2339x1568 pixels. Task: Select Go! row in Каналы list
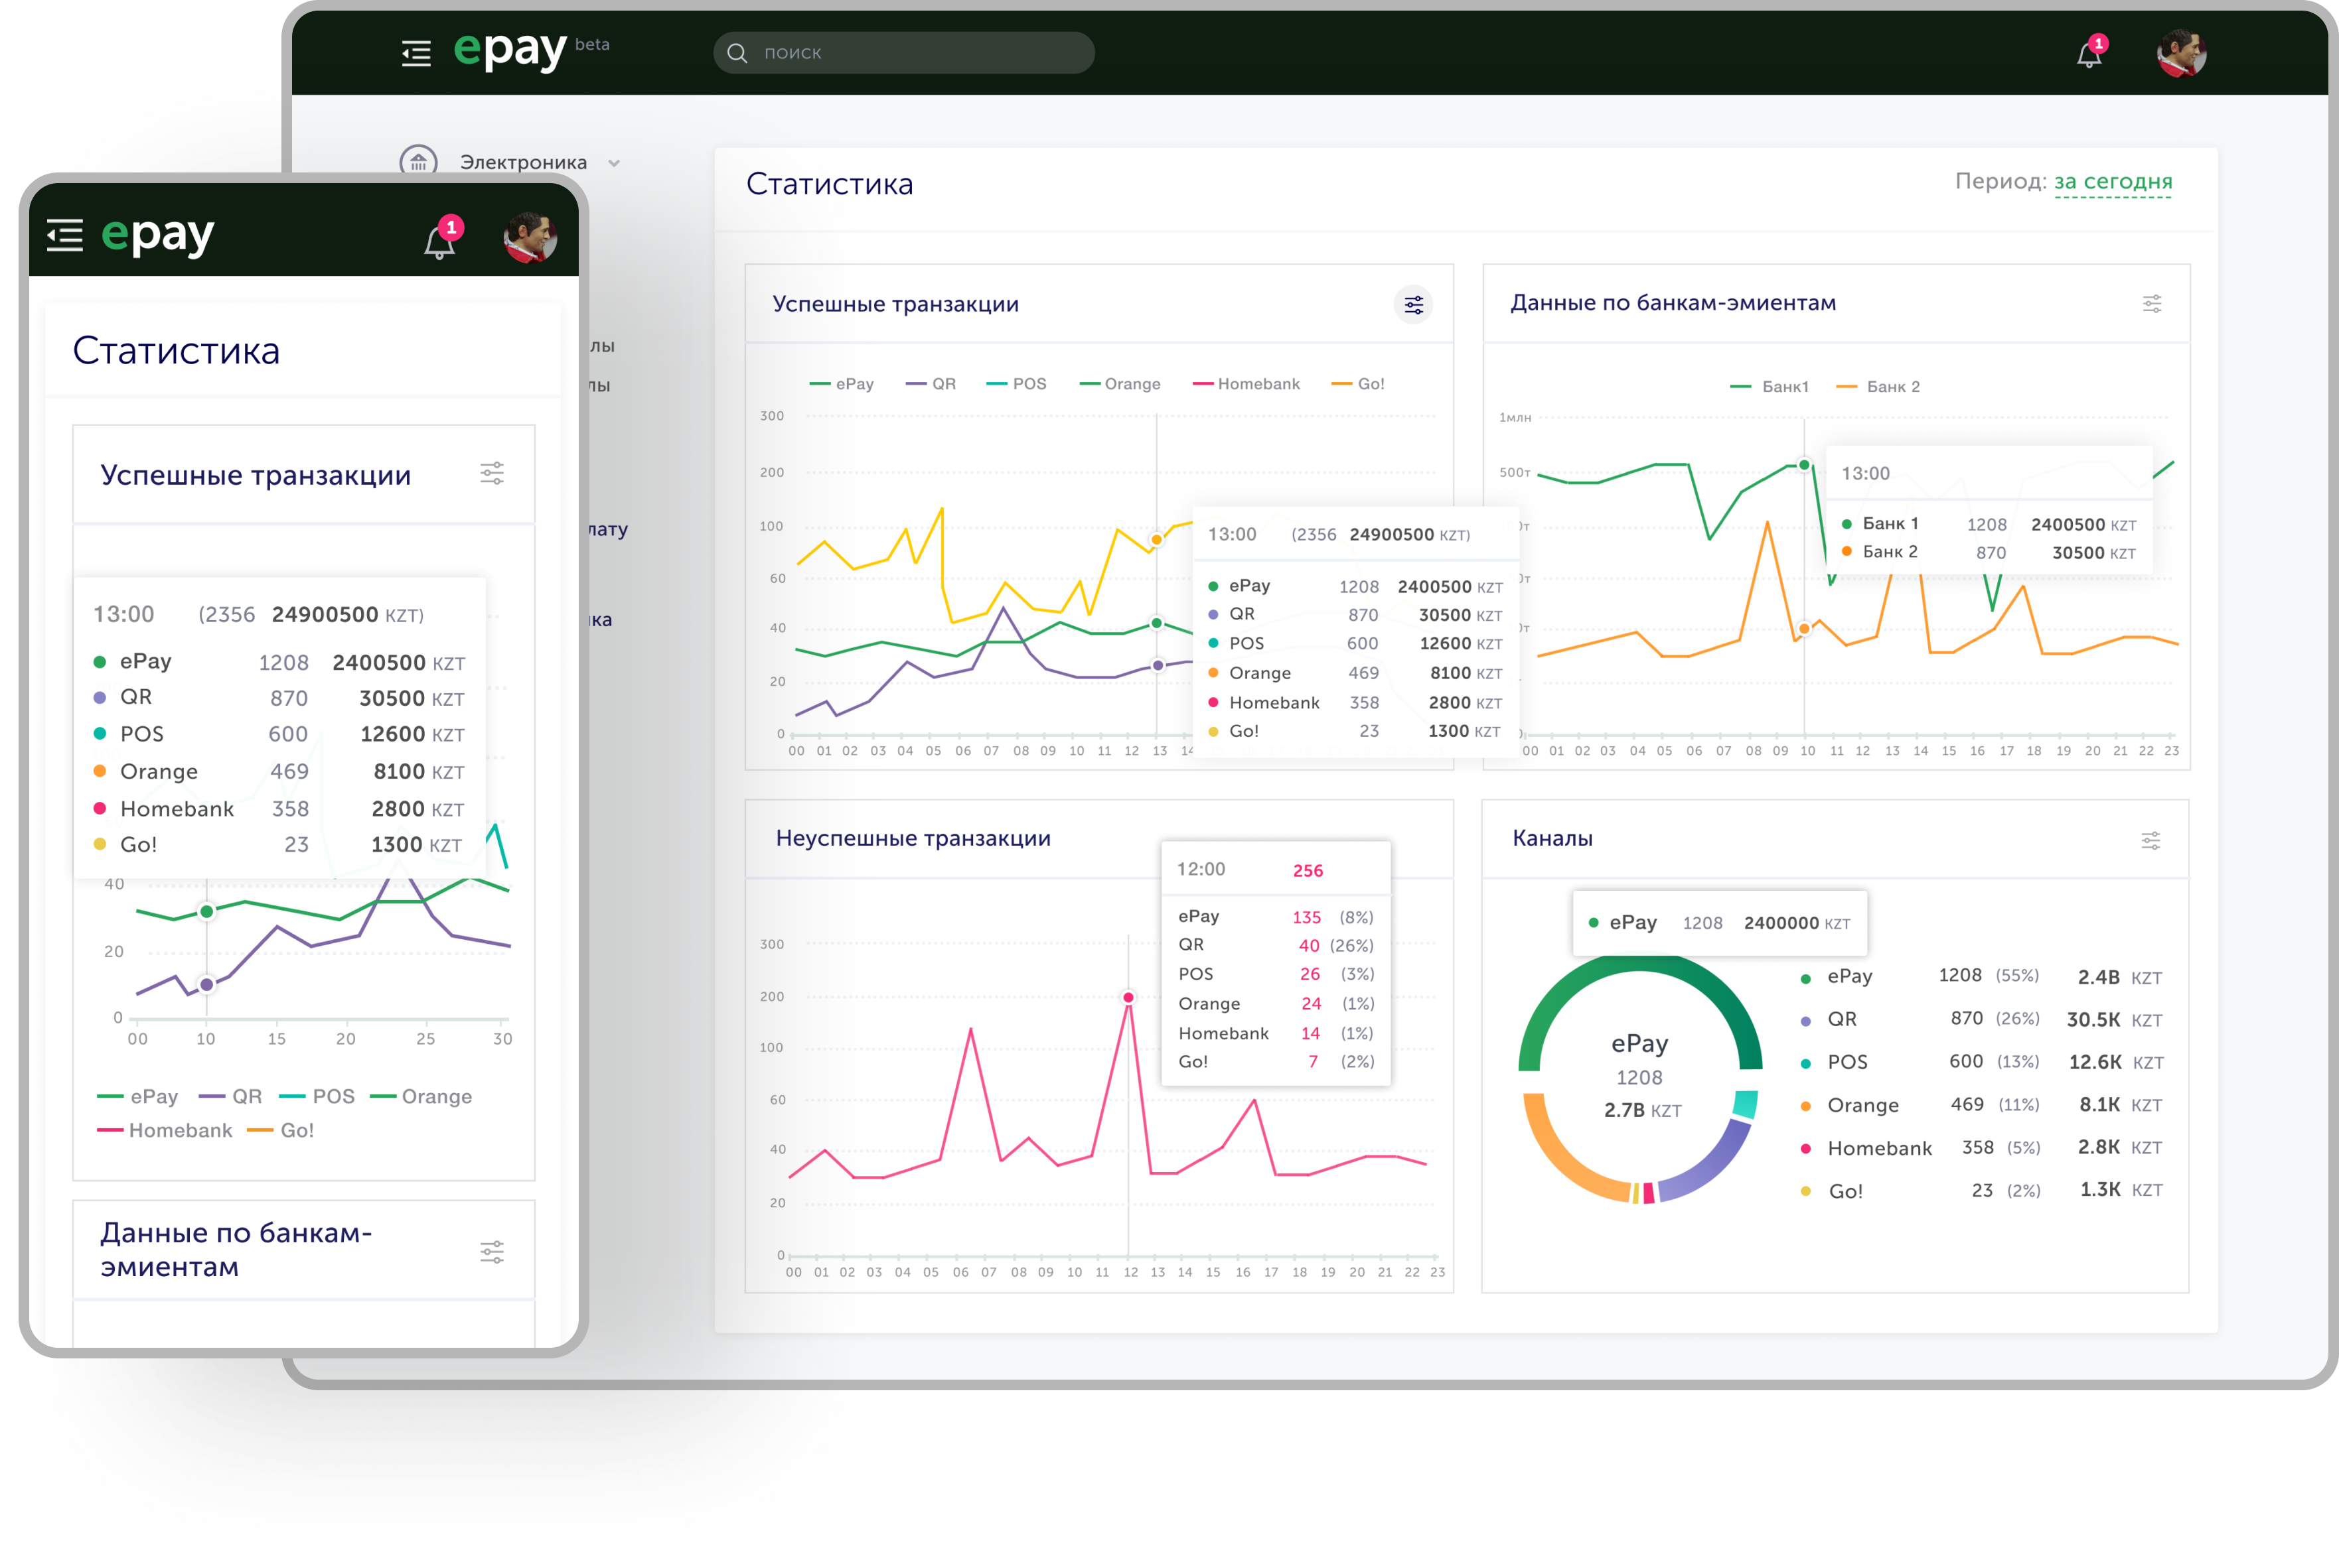point(1982,1191)
